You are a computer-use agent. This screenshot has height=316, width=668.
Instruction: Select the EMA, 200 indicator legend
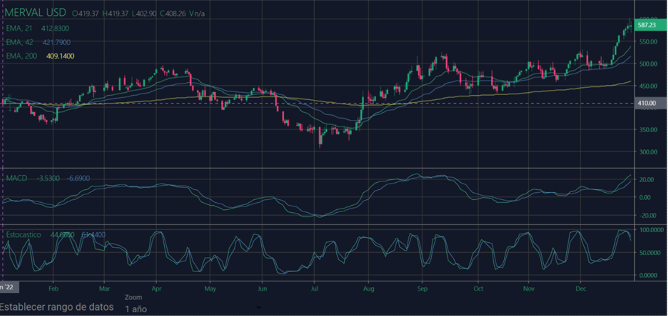(x=21, y=56)
